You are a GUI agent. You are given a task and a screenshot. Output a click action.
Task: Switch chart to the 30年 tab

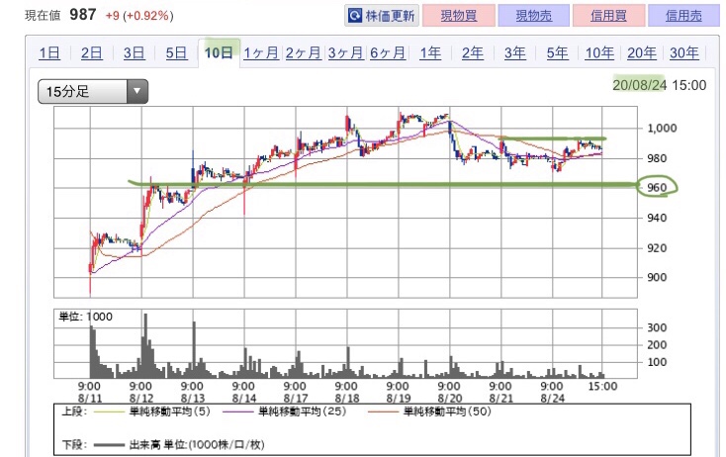tap(684, 52)
